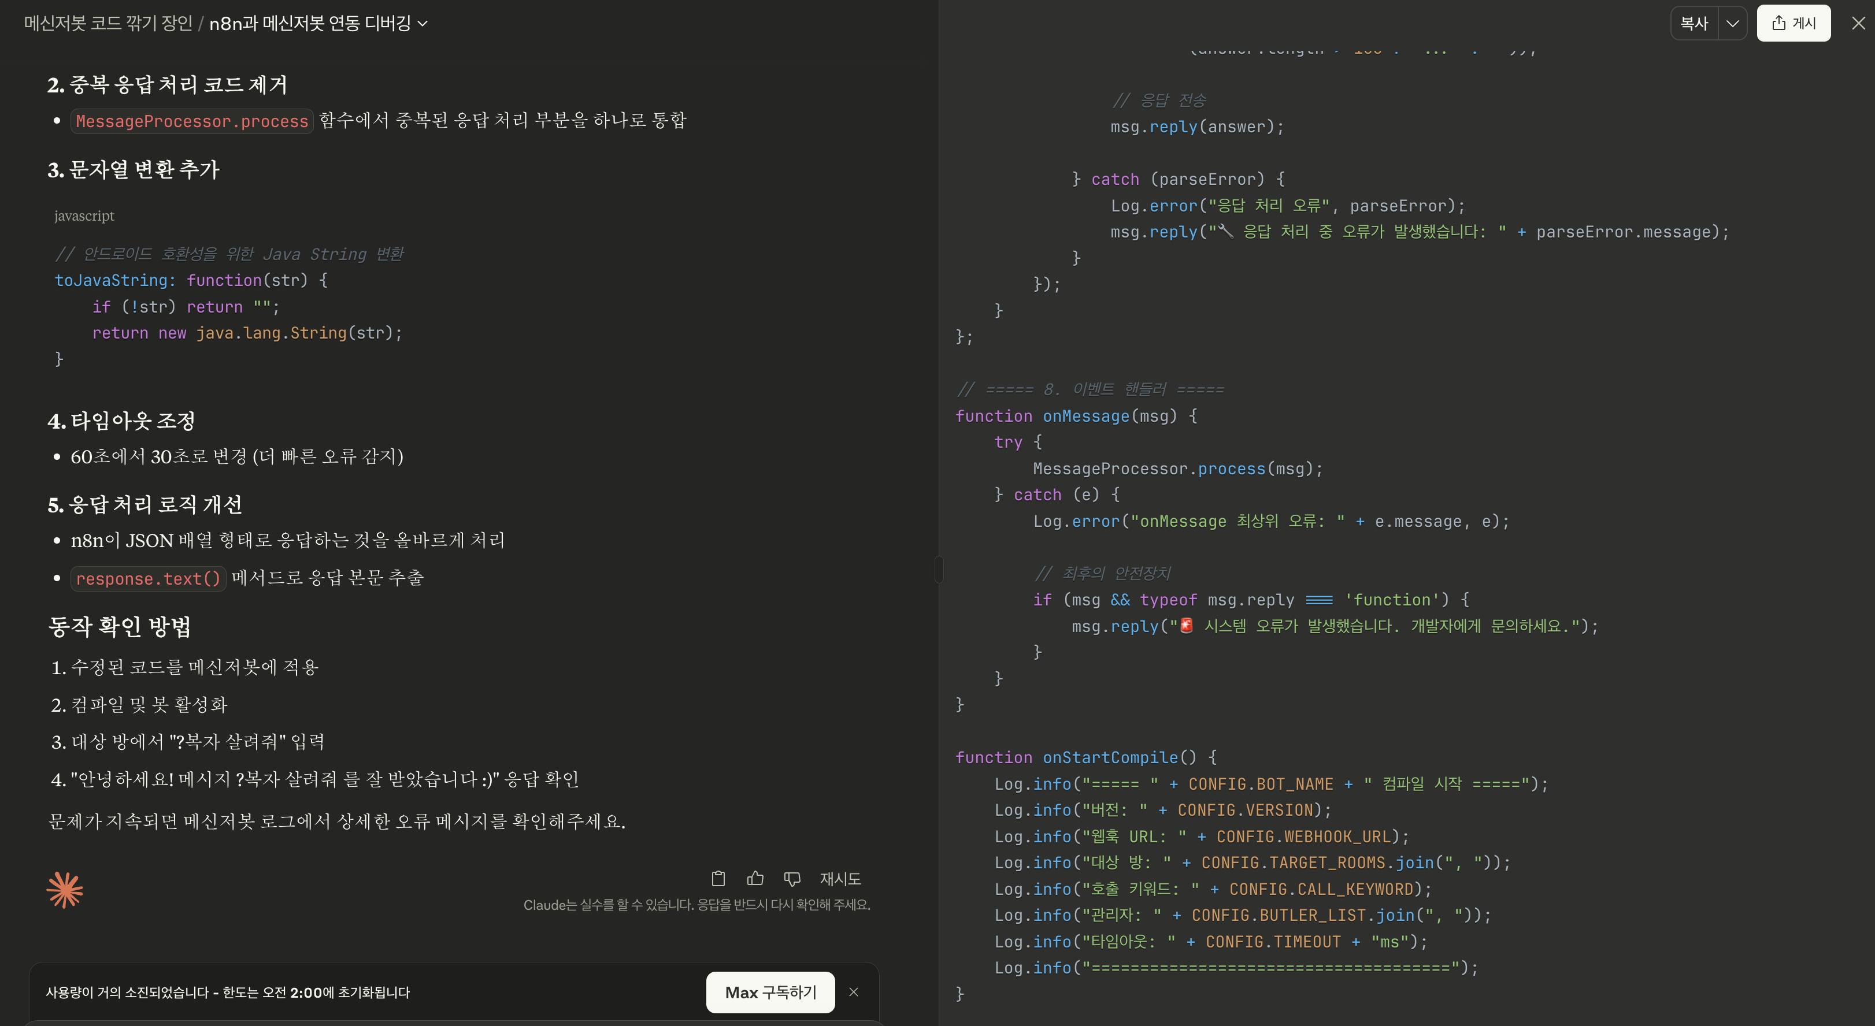Open the dropdown arrow next to 복사

1732,23
